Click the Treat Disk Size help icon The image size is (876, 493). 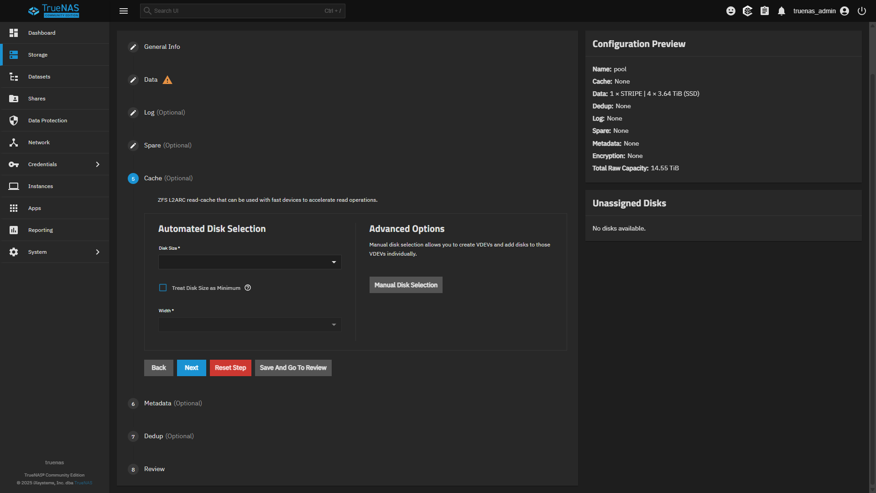[248, 288]
